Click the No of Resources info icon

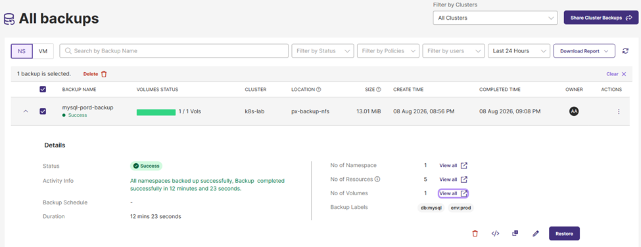point(377,179)
